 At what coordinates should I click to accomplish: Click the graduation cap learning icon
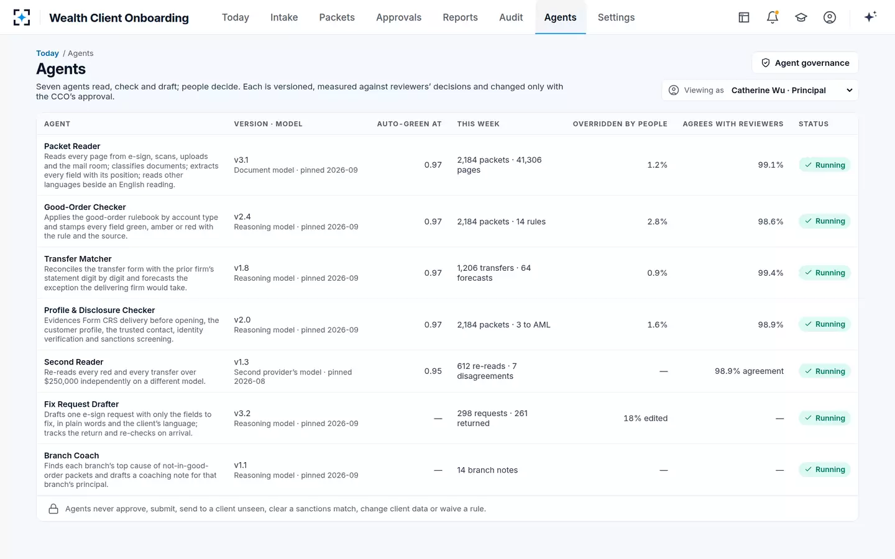click(801, 17)
